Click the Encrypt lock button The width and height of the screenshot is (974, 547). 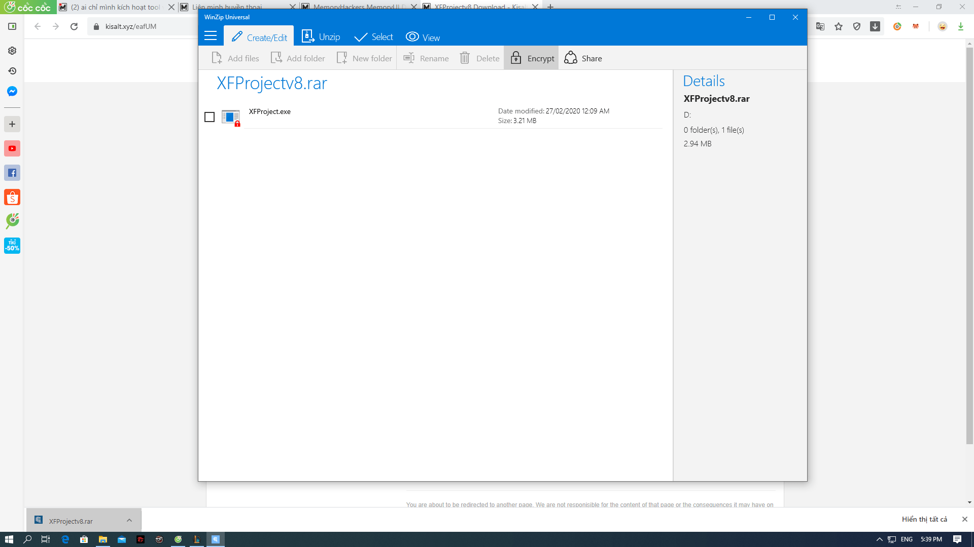[532, 58]
